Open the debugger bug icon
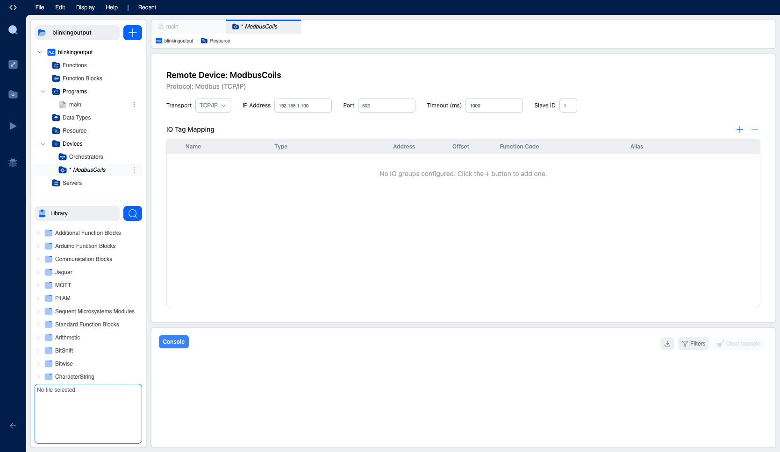 [x=13, y=162]
